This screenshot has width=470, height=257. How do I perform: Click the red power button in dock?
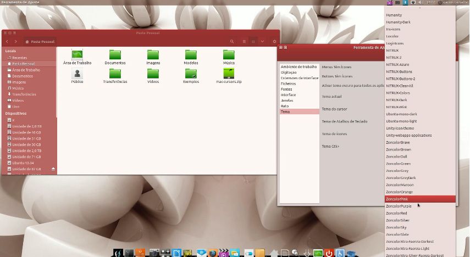click(x=329, y=253)
